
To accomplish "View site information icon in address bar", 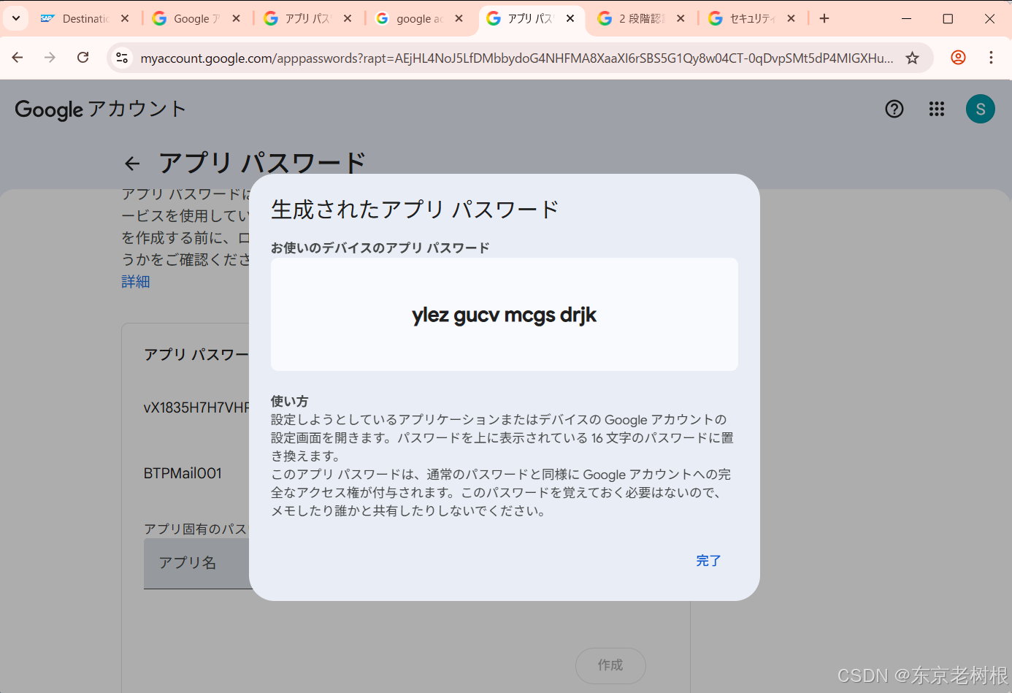I will (122, 58).
